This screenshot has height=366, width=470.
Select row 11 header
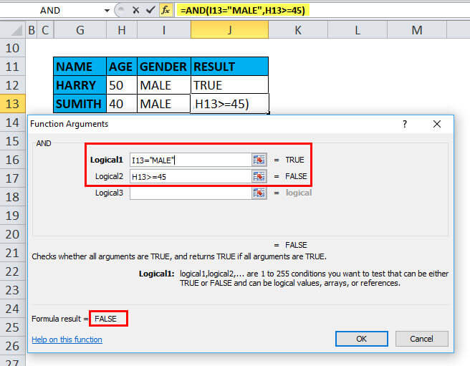click(x=13, y=67)
